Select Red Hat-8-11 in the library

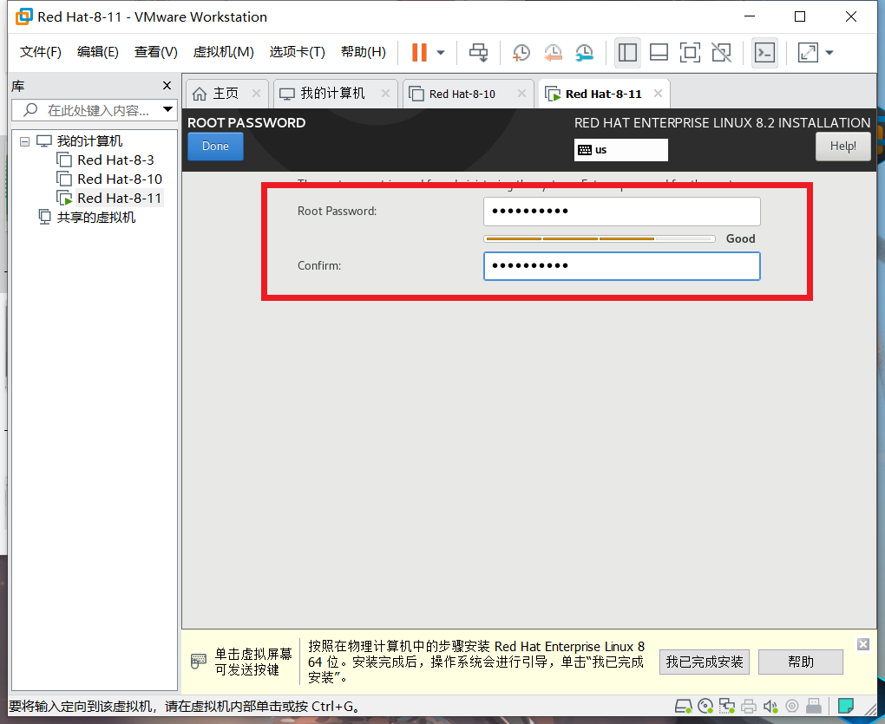(x=119, y=199)
